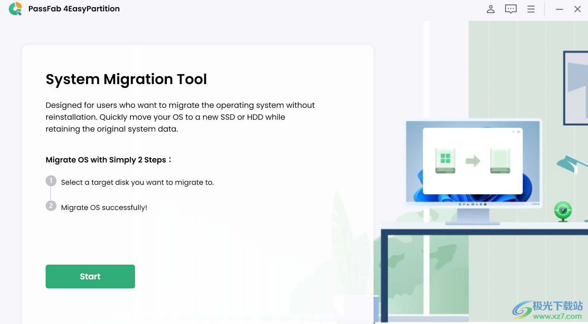Click step 2 number badge
This screenshot has width=588, height=324.
(x=51, y=206)
